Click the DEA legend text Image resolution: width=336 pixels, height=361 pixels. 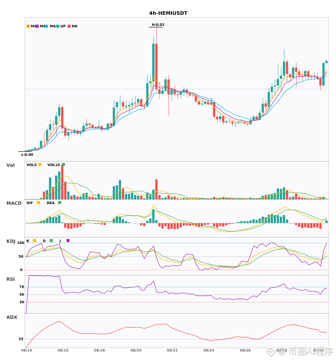50,203
